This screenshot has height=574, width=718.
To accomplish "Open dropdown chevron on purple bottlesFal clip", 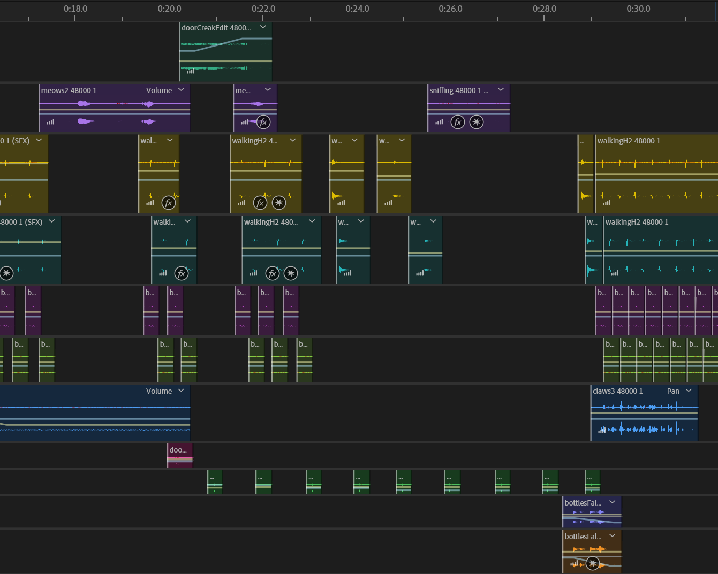I will click(613, 502).
